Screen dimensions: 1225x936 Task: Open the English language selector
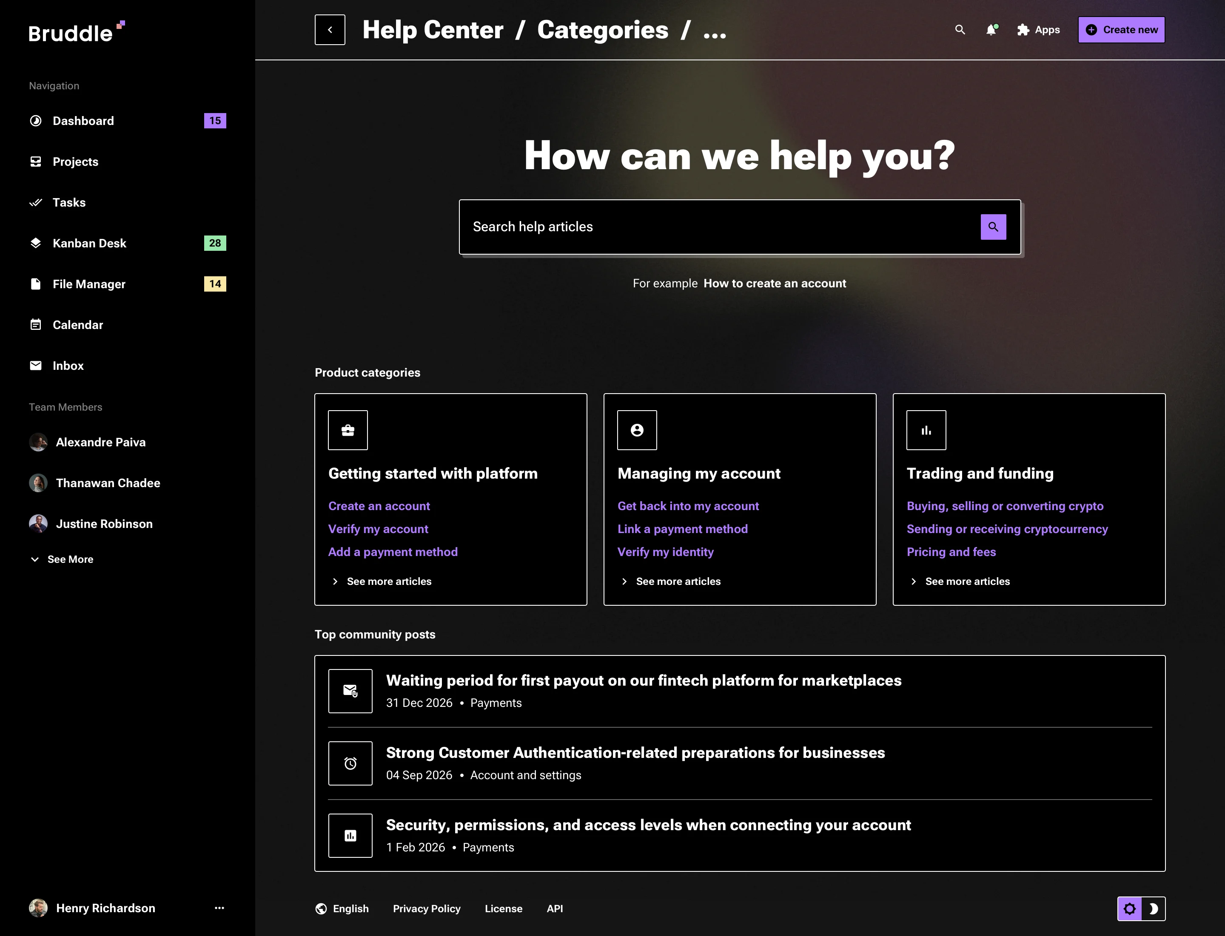point(342,908)
